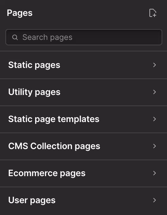Expand Ecommerce pages using its chevron arrow
Image resolution: width=167 pixels, height=215 pixels.
pyautogui.click(x=154, y=173)
